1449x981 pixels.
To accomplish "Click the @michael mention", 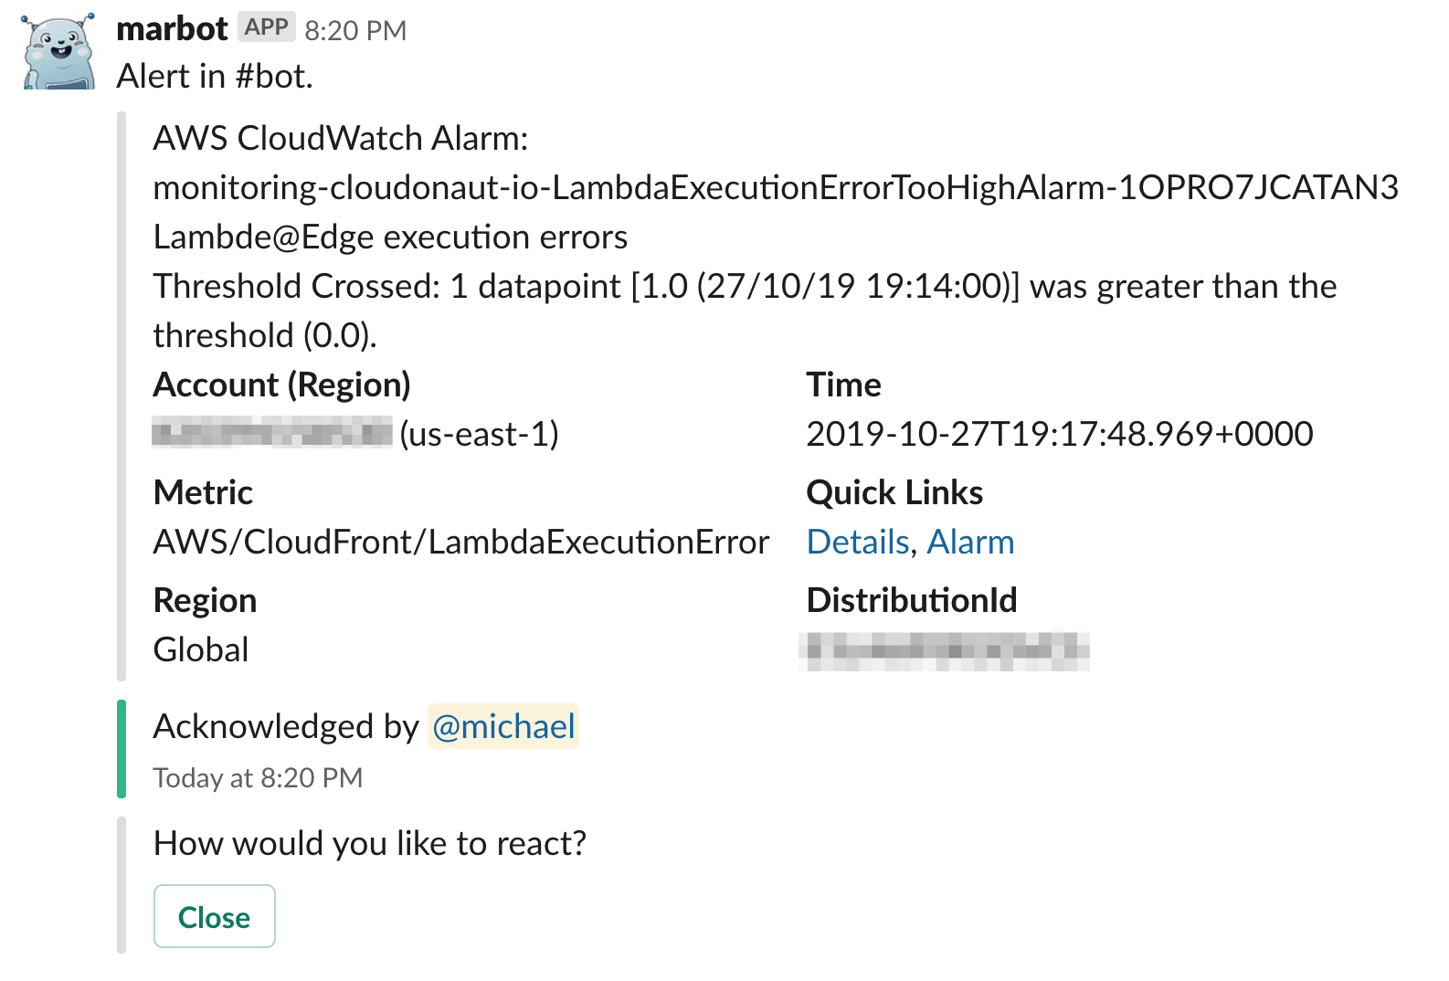I will (x=503, y=727).
